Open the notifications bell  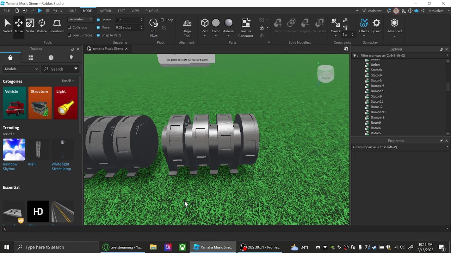click(389, 11)
